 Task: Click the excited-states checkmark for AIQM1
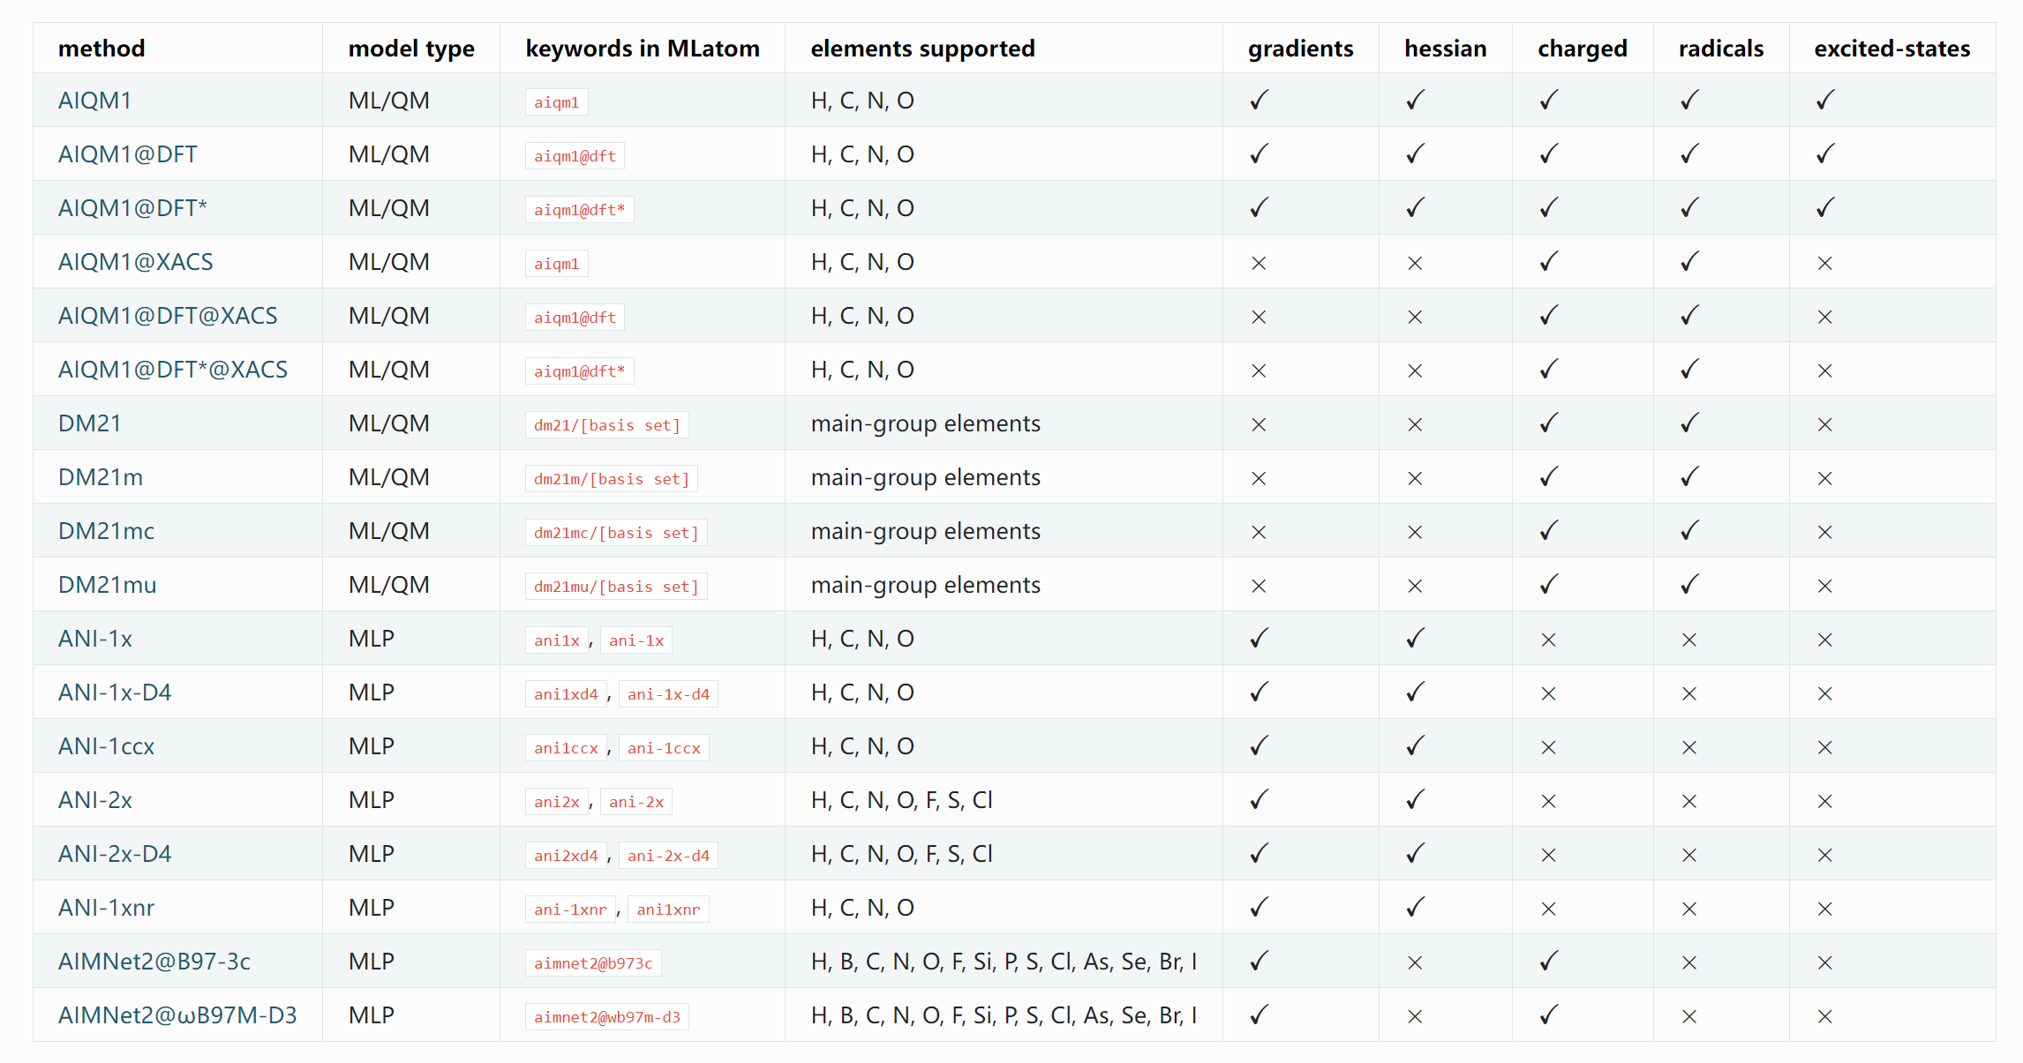pos(1825,100)
